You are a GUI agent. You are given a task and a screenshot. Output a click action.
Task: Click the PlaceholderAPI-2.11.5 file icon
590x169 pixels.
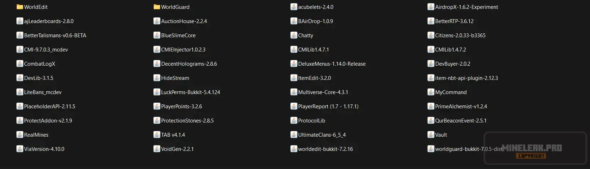coord(20,106)
